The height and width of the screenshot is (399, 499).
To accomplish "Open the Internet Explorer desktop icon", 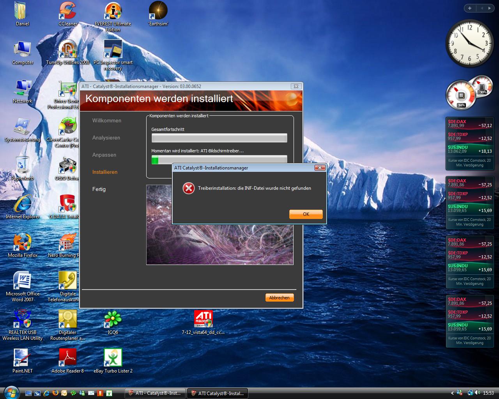I will [22, 207].
